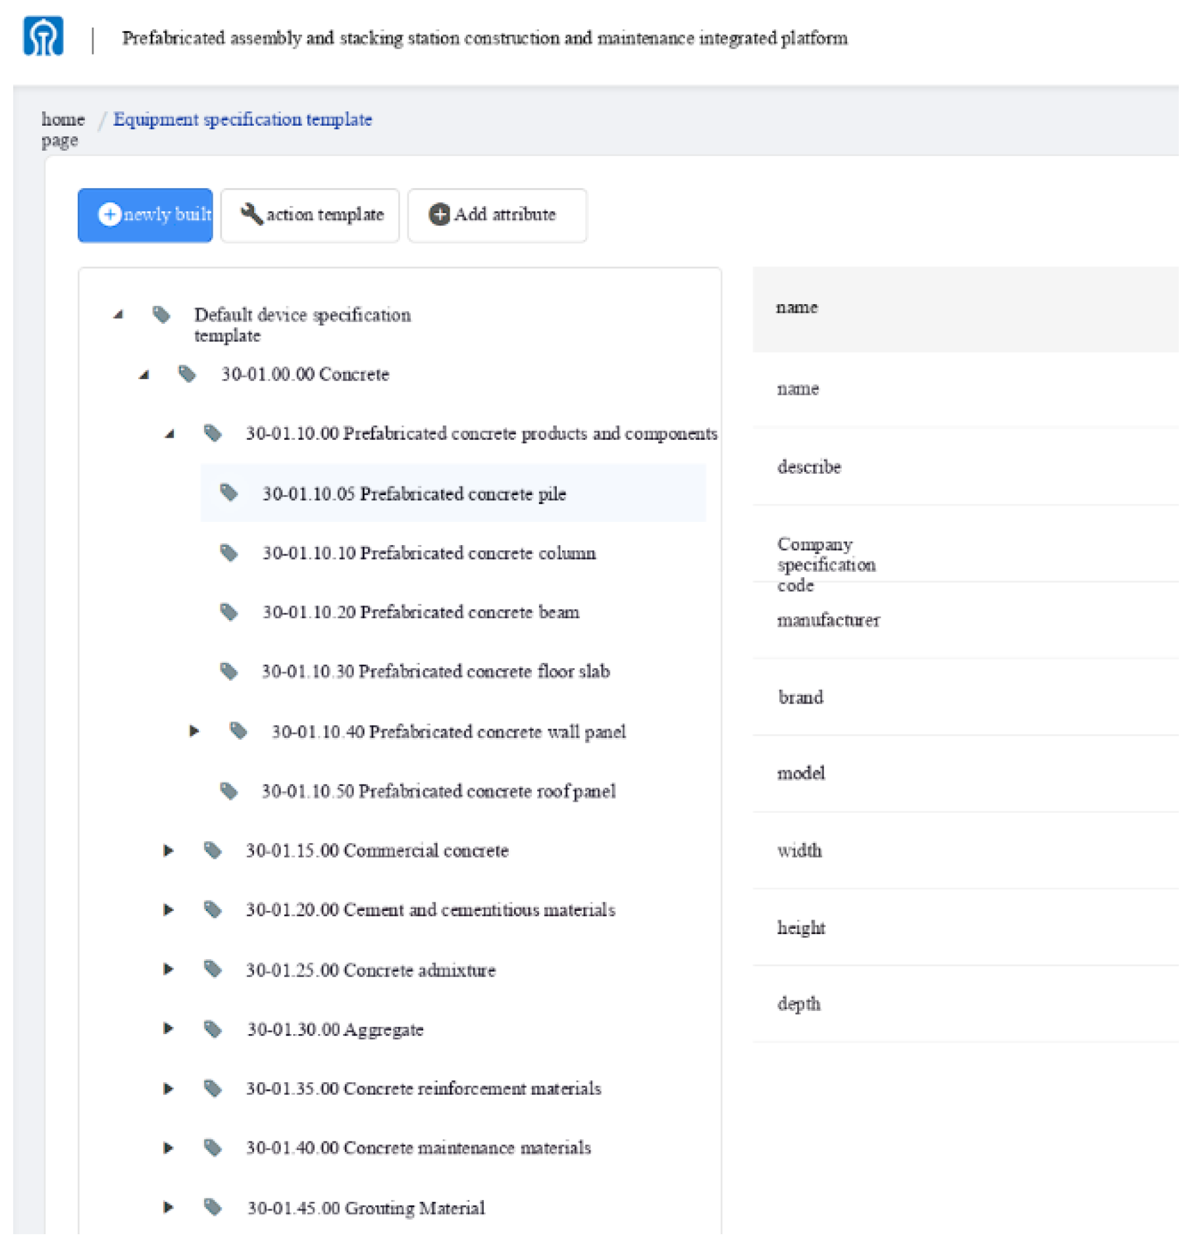
Task: Collapse the Default device specification template node
Action: [x=119, y=315]
